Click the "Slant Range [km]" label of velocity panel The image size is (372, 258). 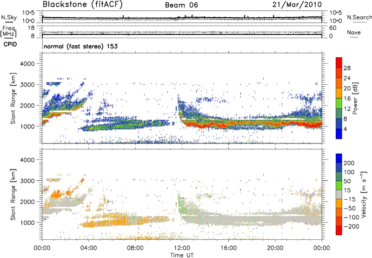point(13,195)
